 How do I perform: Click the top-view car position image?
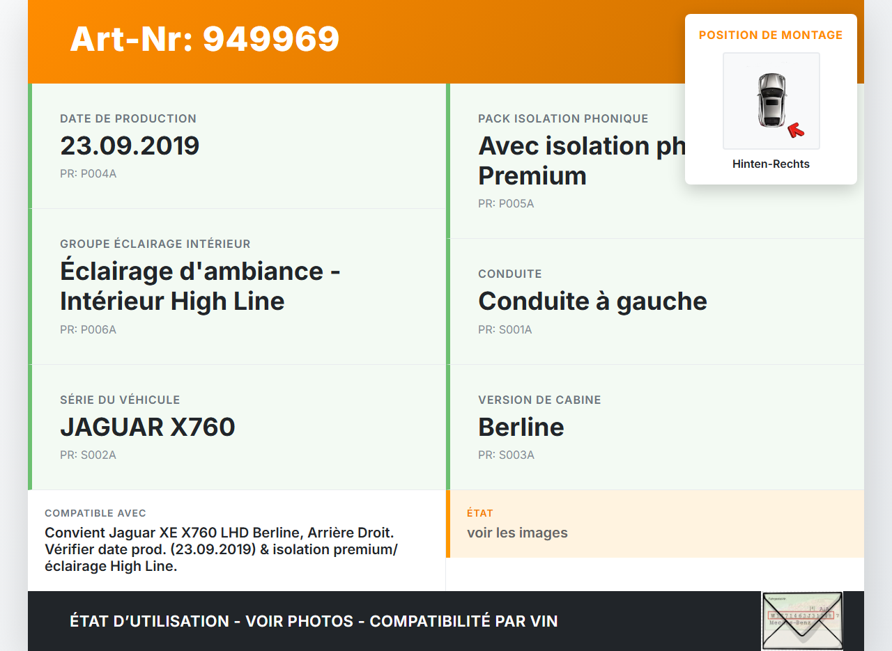[x=771, y=101]
